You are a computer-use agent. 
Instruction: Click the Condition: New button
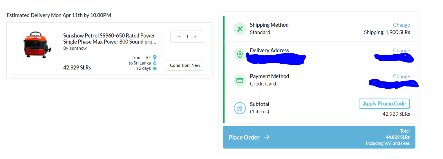pyautogui.click(x=185, y=65)
